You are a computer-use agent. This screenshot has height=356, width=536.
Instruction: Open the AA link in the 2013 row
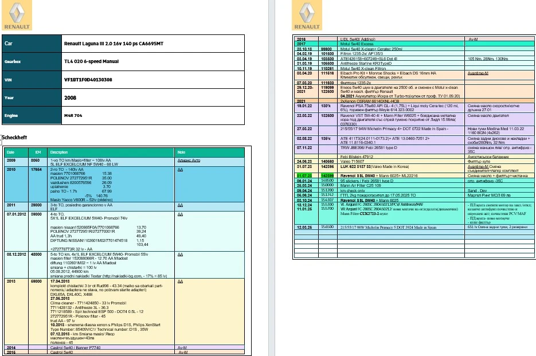pos(180,282)
